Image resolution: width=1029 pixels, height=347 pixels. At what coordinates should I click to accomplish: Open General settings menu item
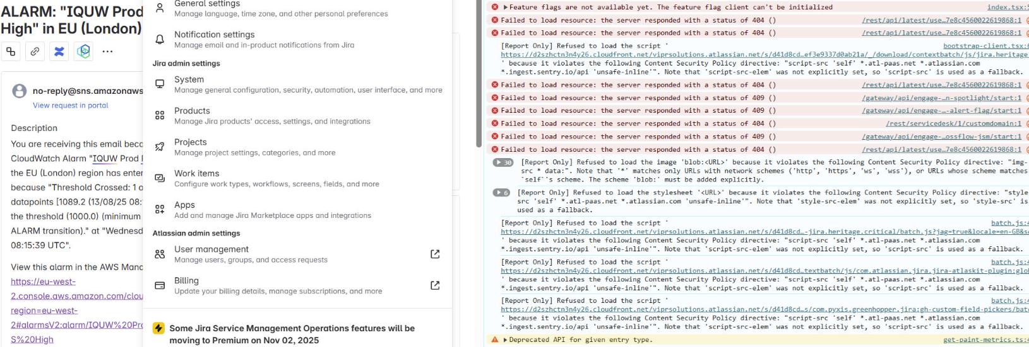[x=297, y=8]
